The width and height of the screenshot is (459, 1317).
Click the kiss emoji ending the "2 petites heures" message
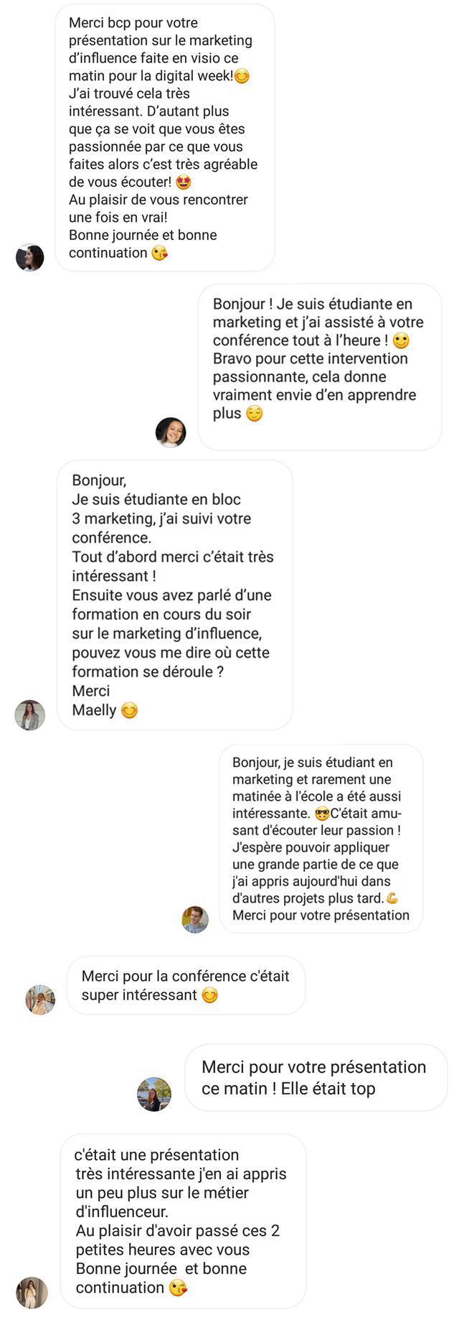point(178,1288)
